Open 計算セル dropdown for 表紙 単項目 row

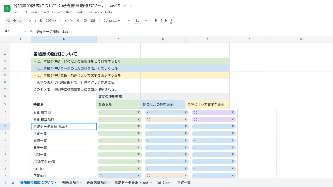tap(120, 112)
